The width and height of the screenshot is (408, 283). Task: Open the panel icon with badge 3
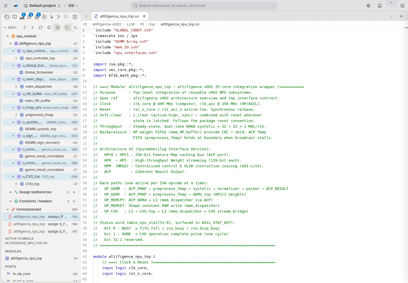[x=37, y=17]
